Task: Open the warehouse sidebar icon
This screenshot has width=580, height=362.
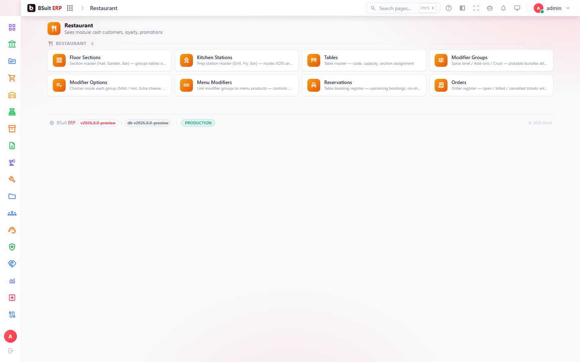Action: click(12, 95)
